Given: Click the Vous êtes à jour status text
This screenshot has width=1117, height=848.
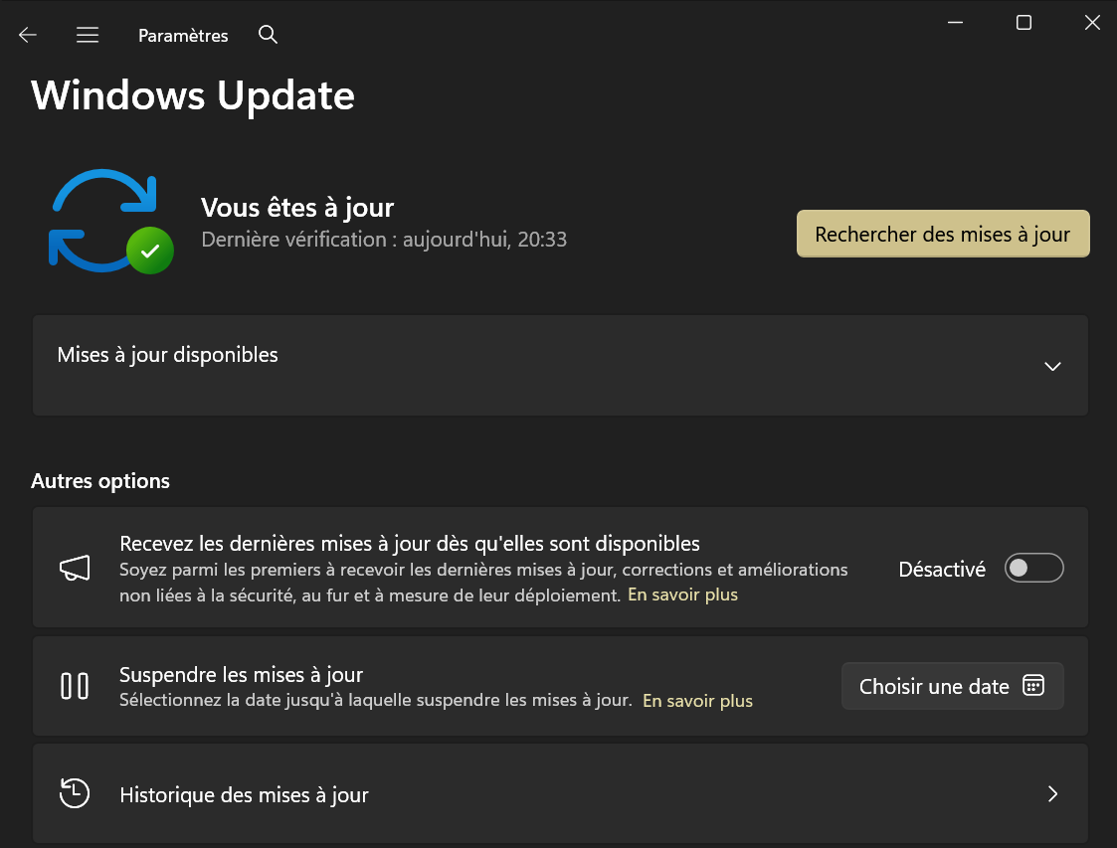Looking at the screenshot, I should click(x=297, y=208).
